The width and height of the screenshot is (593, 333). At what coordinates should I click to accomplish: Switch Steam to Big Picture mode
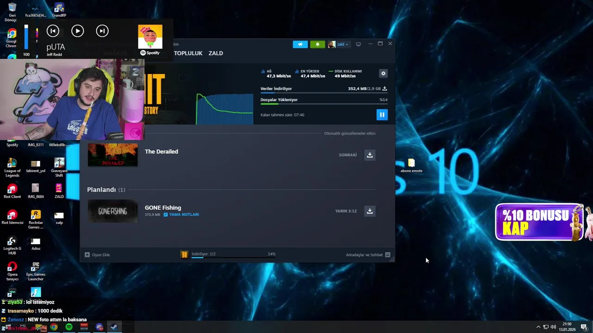[x=358, y=44]
